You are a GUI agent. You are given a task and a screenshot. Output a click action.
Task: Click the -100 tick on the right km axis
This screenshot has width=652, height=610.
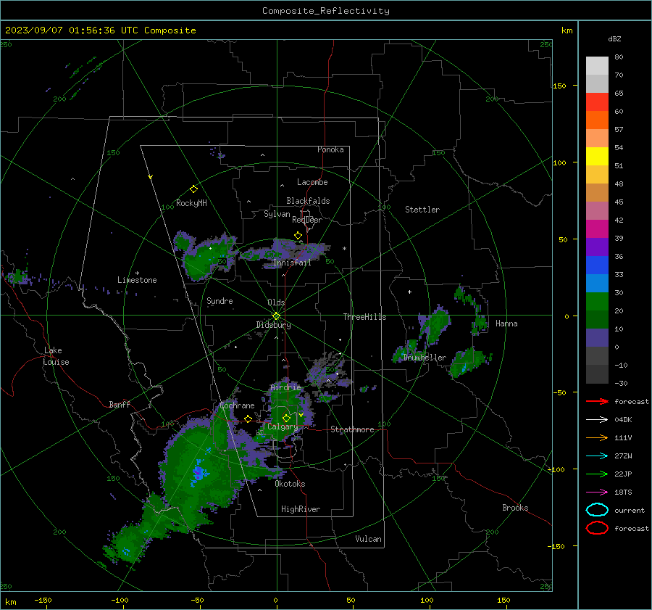pyautogui.click(x=556, y=470)
